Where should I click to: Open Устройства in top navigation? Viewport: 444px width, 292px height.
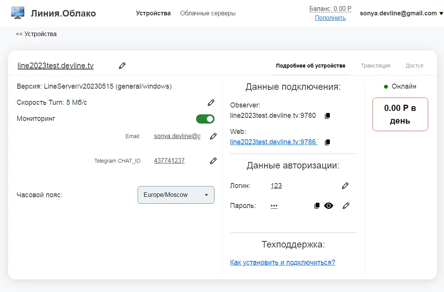153,13
